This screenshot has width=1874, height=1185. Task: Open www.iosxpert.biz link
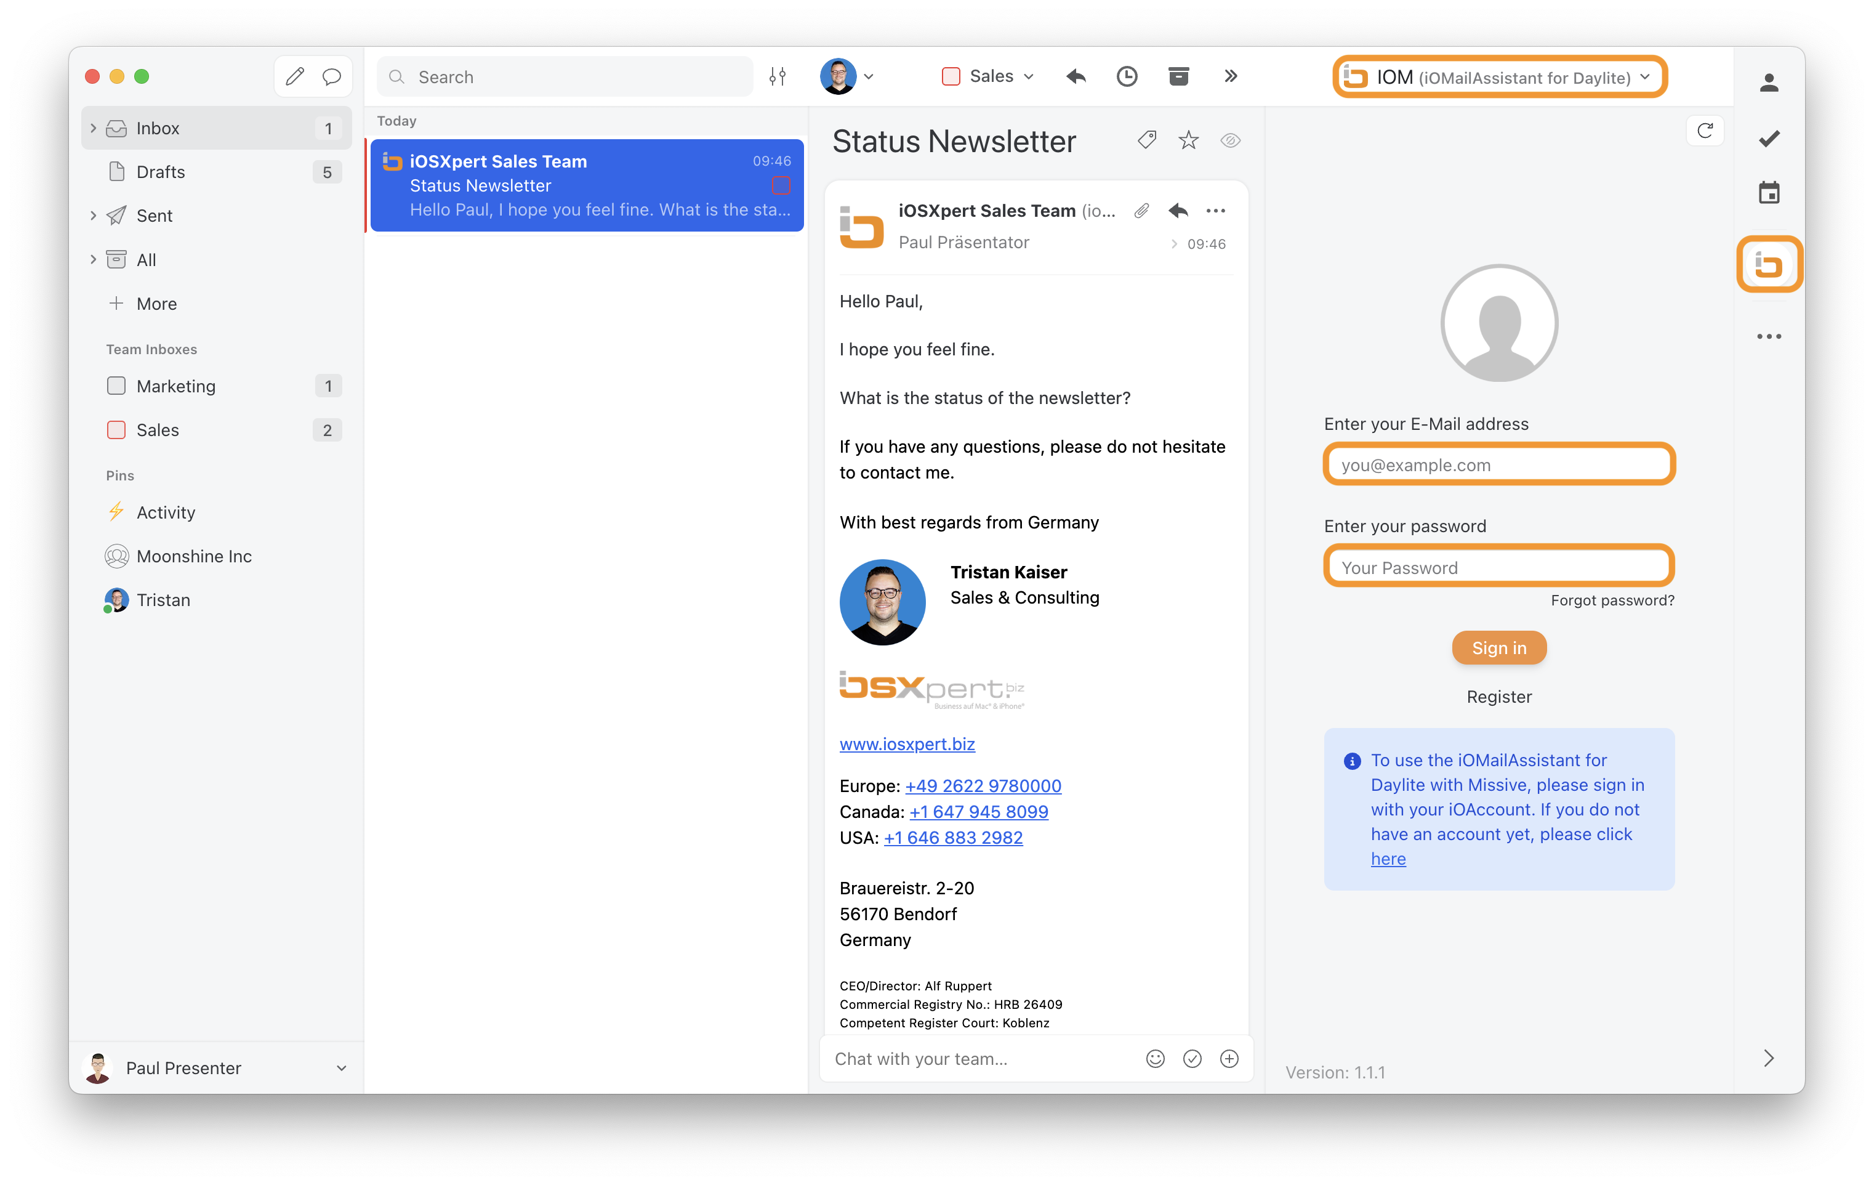[907, 743]
